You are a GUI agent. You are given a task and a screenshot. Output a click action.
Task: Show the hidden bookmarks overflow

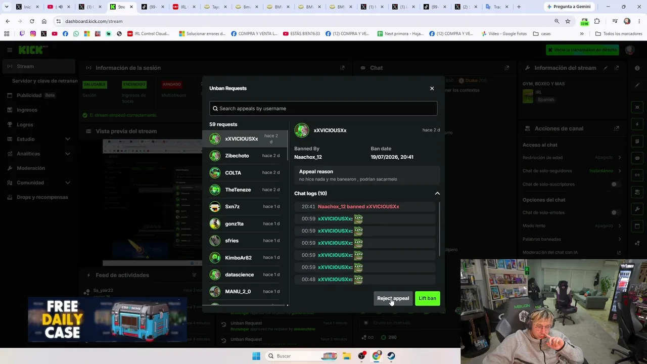[x=582, y=34]
